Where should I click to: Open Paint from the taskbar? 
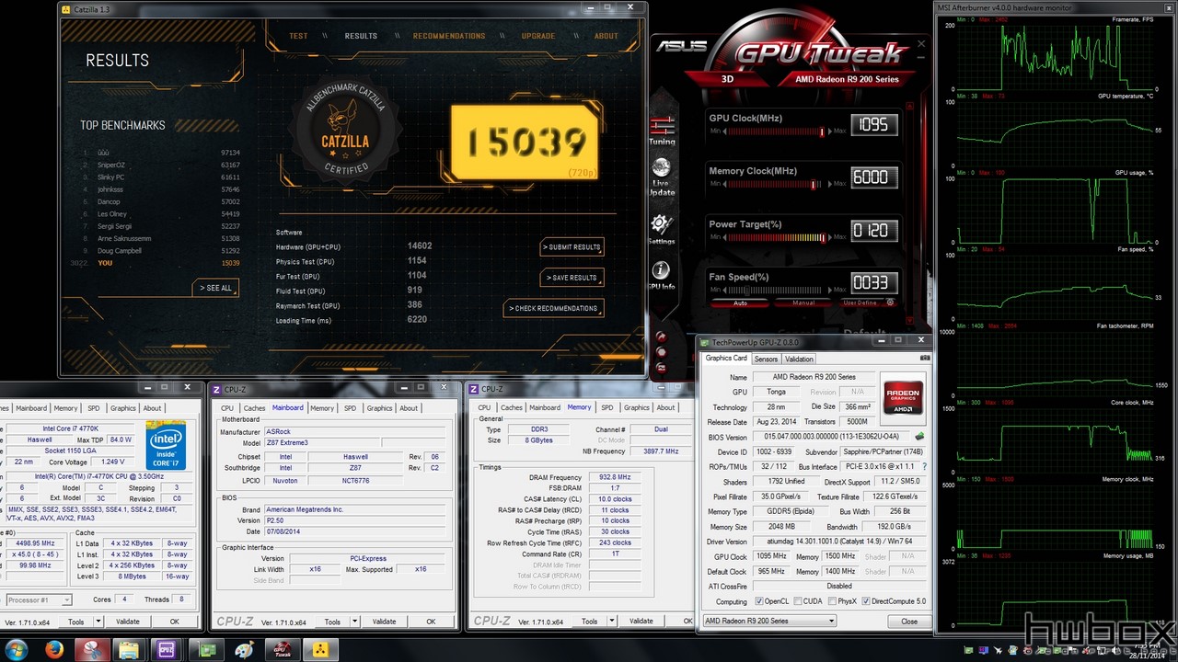point(244,649)
